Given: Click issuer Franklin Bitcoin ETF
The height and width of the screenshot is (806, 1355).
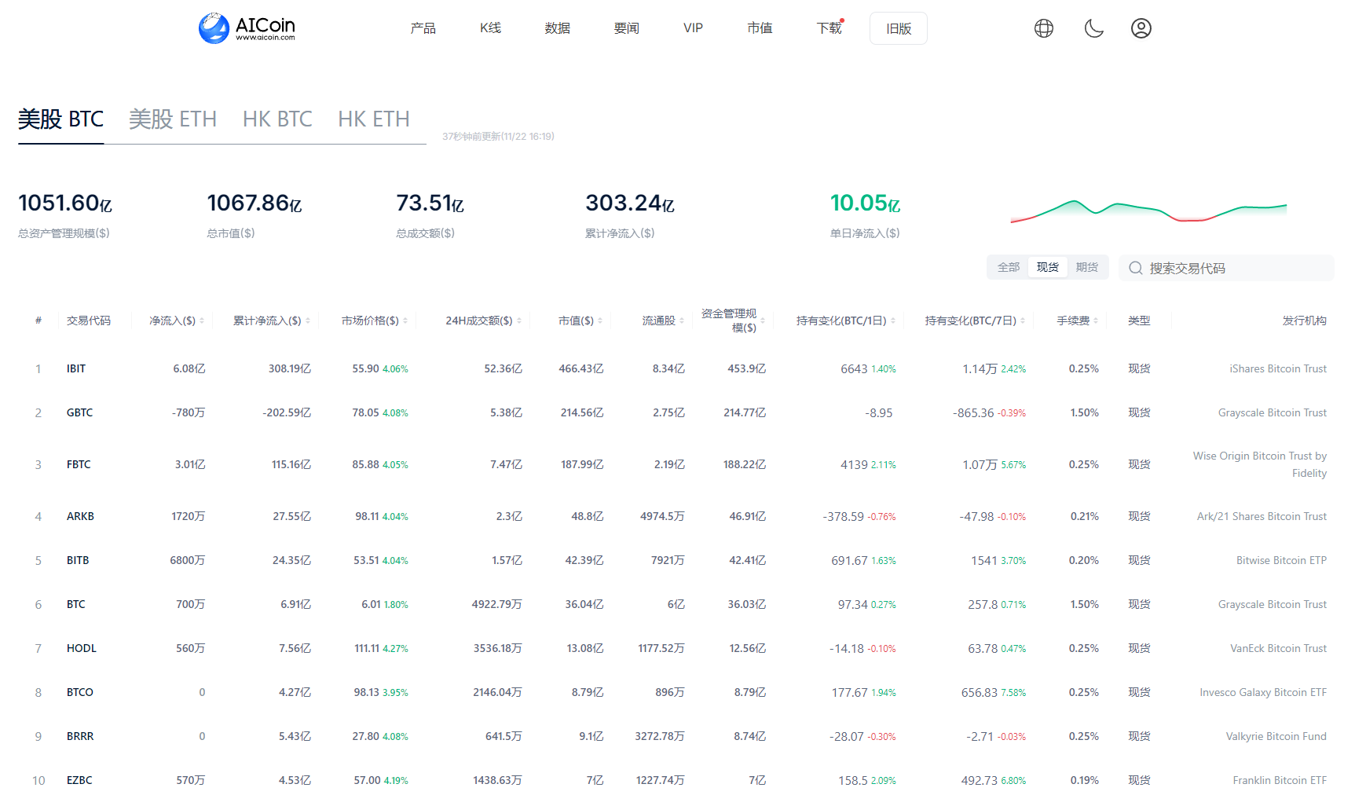Looking at the screenshot, I should (x=1280, y=780).
